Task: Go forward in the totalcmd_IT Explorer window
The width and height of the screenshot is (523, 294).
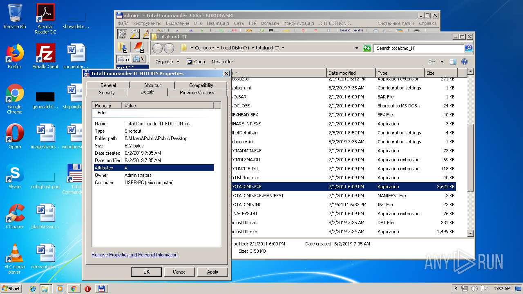Action: tap(169, 48)
